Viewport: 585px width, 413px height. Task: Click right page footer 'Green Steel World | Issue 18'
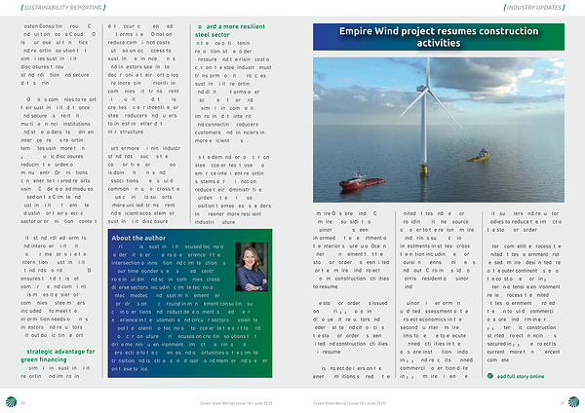tap(349, 403)
